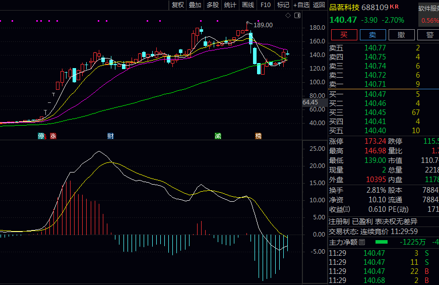Open F10 company information
This screenshot has width=439, height=285.
pyautogui.click(x=266, y=5)
